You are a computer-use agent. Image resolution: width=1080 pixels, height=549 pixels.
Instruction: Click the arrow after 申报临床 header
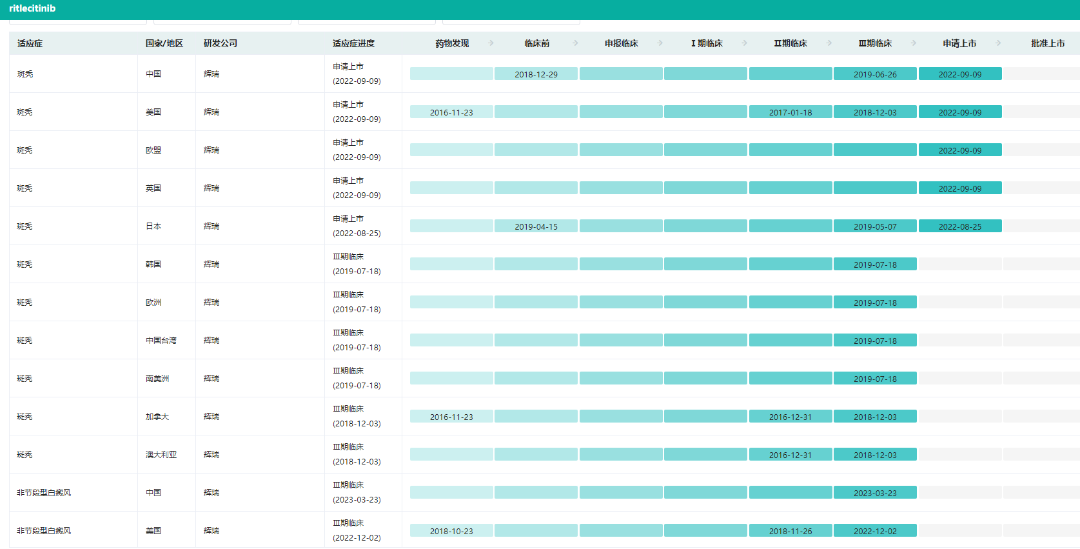(660, 43)
